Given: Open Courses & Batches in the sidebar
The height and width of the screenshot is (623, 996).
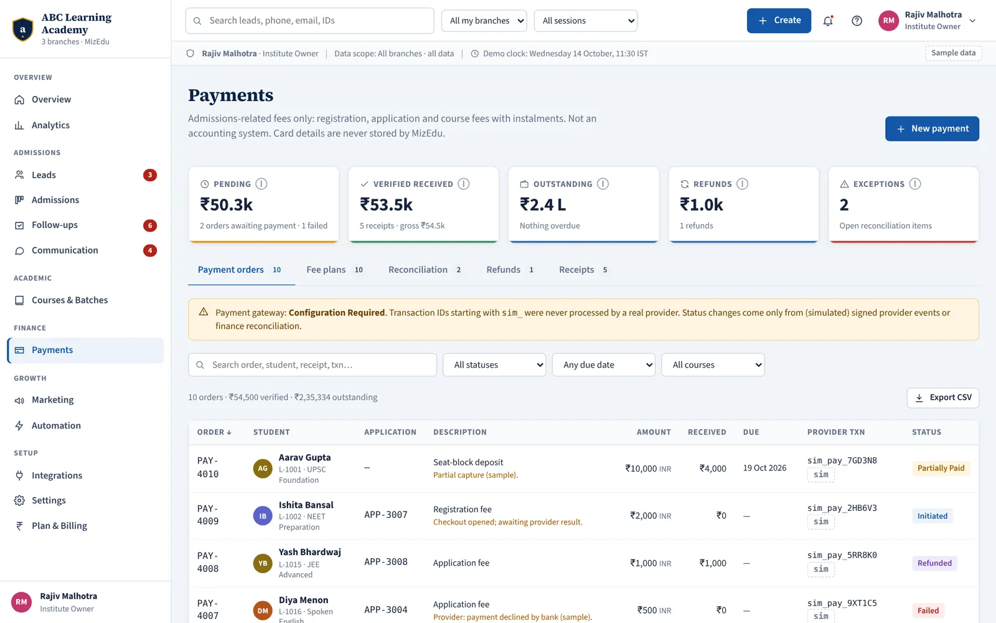Looking at the screenshot, I should 85,300.
